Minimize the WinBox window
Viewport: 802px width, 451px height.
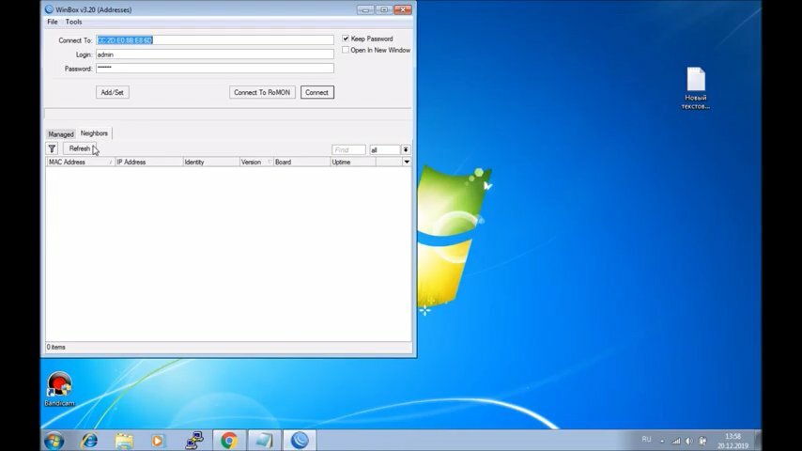tap(365, 9)
